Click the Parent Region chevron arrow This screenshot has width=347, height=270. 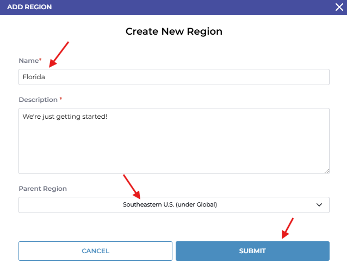coord(319,205)
